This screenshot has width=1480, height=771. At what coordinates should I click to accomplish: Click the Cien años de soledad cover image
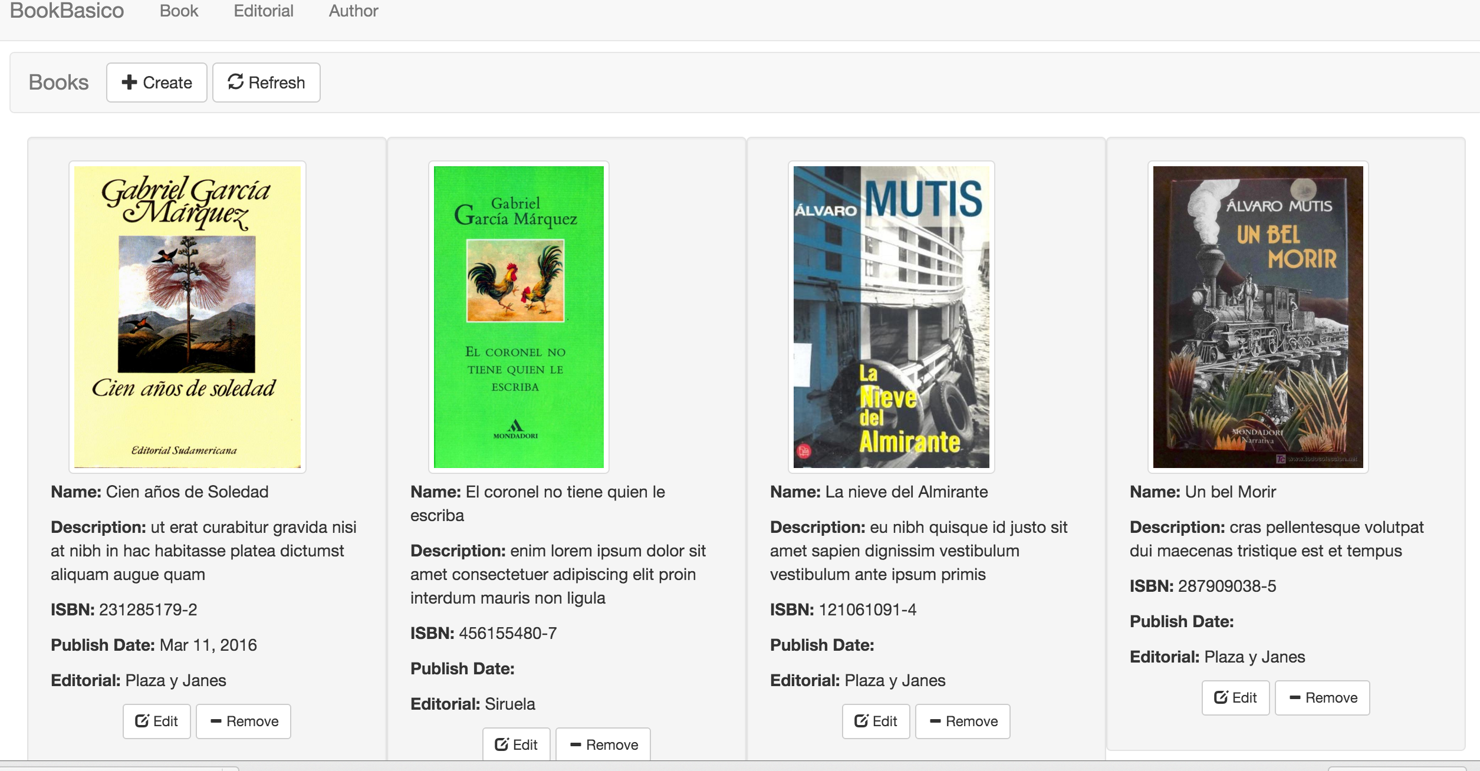tap(188, 317)
